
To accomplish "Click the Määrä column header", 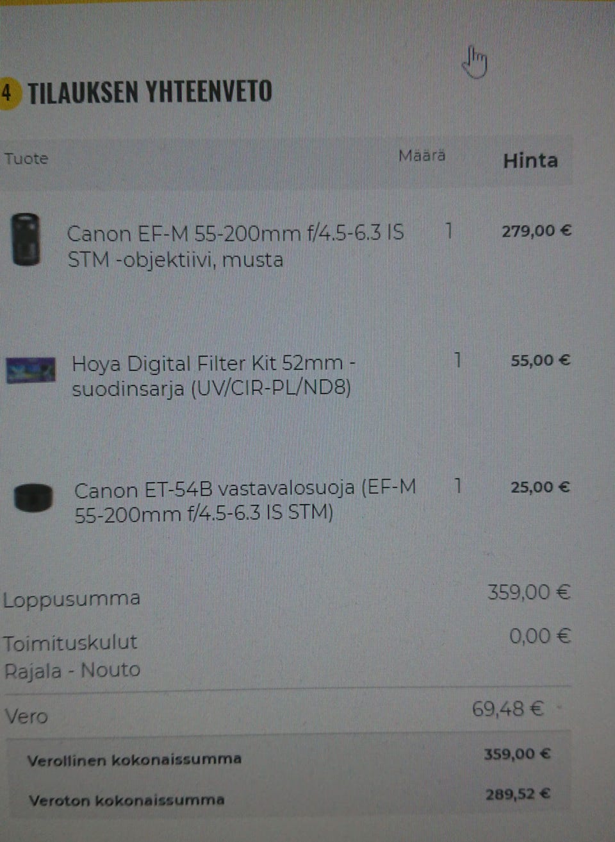I will 422,156.
